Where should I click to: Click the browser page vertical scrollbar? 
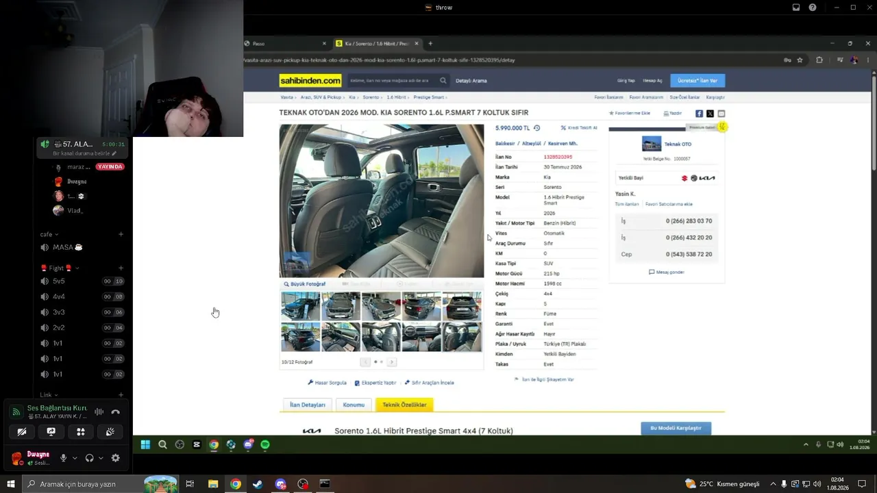873,253
